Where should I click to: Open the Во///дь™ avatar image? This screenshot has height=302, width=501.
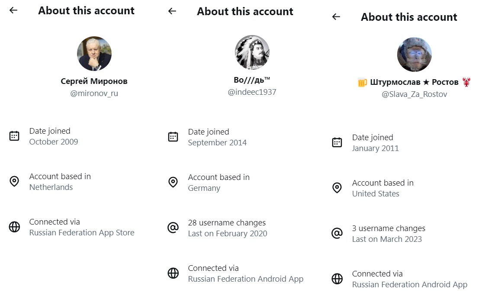(x=252, y=52)
